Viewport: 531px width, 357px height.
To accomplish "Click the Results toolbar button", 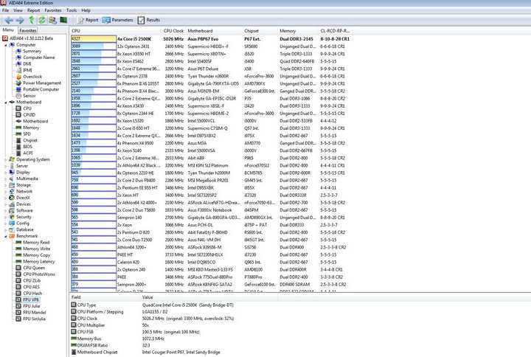I will pos(149,20).
